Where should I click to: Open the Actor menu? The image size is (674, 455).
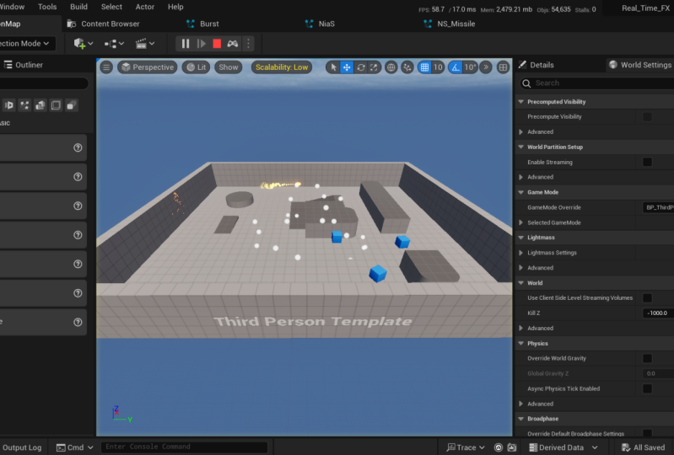[x=145, y=7]
